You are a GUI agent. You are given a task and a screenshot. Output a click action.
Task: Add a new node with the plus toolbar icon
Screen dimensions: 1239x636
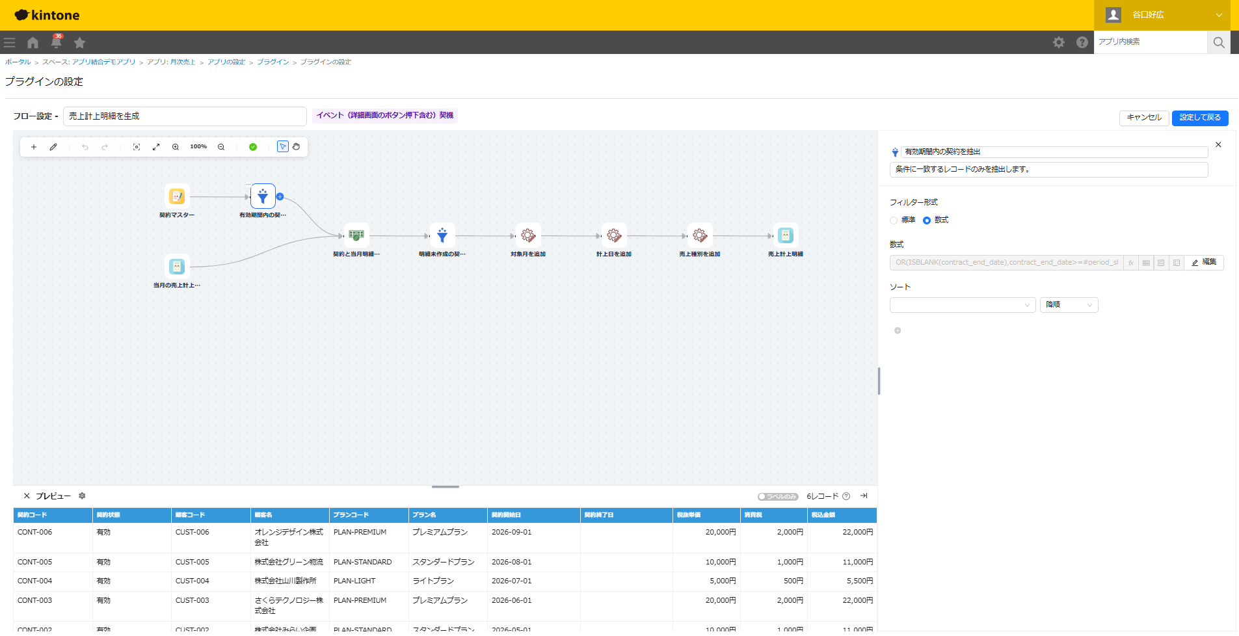point(34,147)
